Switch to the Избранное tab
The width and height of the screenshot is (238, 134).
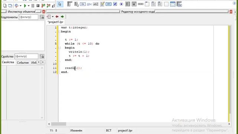[x=34, y=63]
